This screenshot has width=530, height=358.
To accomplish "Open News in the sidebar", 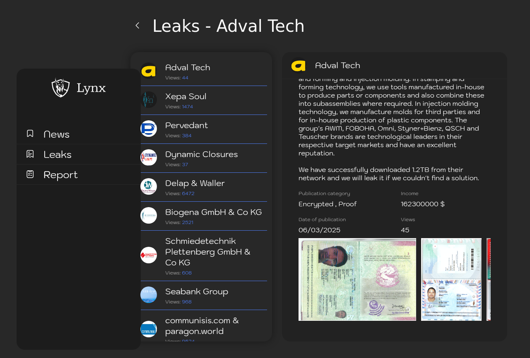I will (79, 134).
